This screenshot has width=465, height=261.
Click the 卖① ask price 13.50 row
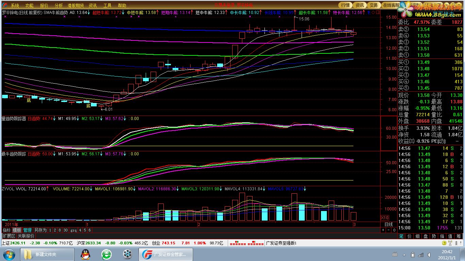(x=431, y=55)
